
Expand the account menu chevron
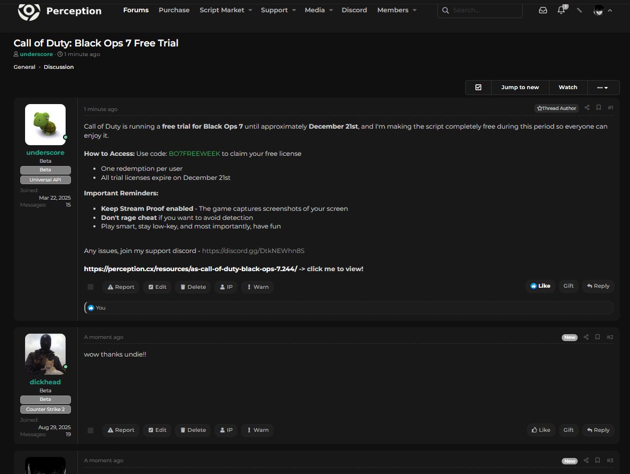click(610, 11)
